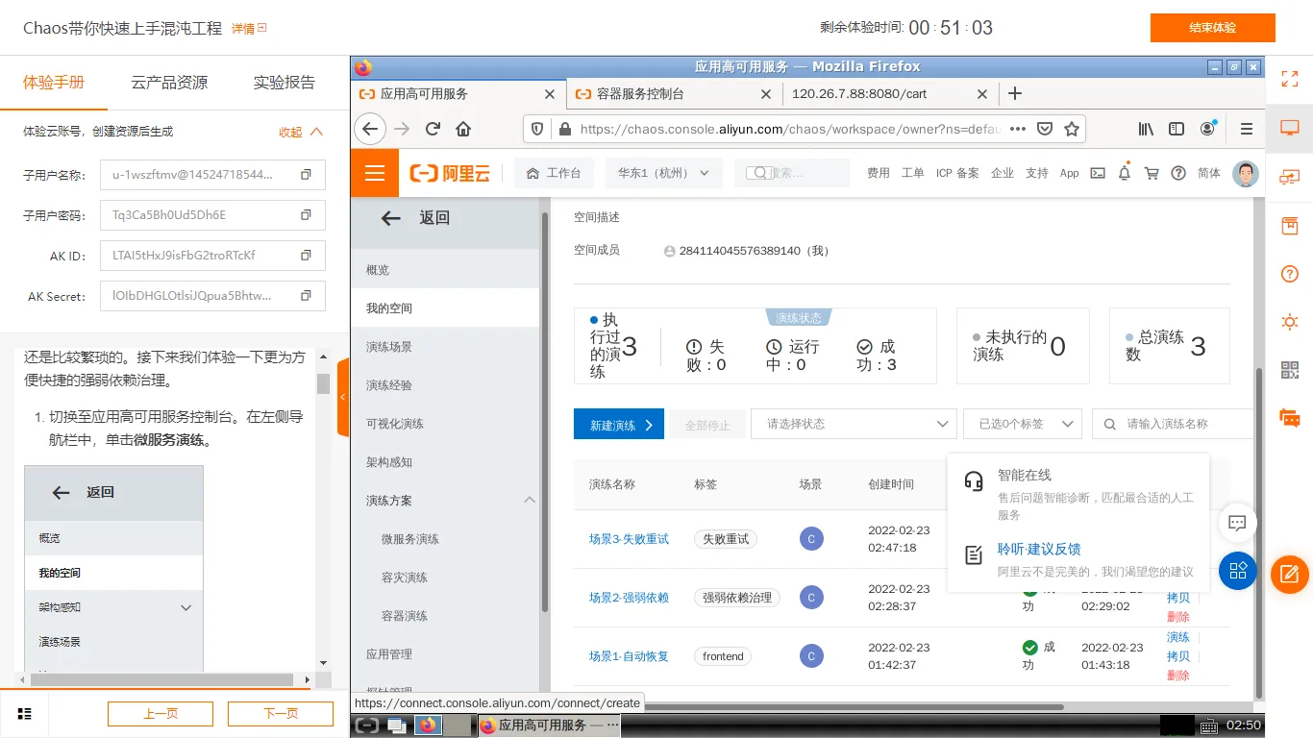This screenshot has width=1313, height=738.
Task: Delete the 场景1-自动恢复 drill via 删除
Action: (x=1178, y=676)
